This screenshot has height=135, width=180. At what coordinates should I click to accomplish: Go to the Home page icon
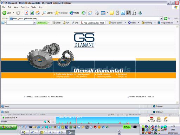coord(38,13)
